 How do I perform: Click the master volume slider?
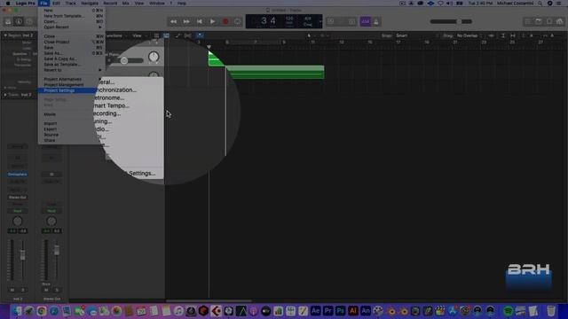click(451, 21)
